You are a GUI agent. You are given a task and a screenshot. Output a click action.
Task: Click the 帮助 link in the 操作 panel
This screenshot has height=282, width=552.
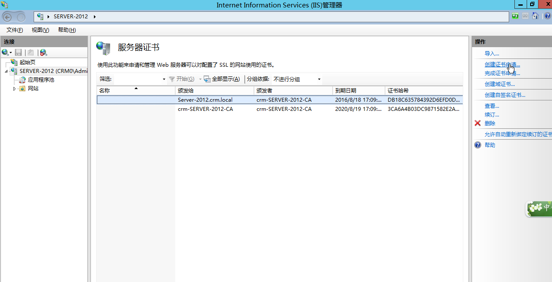click(490, 145)
